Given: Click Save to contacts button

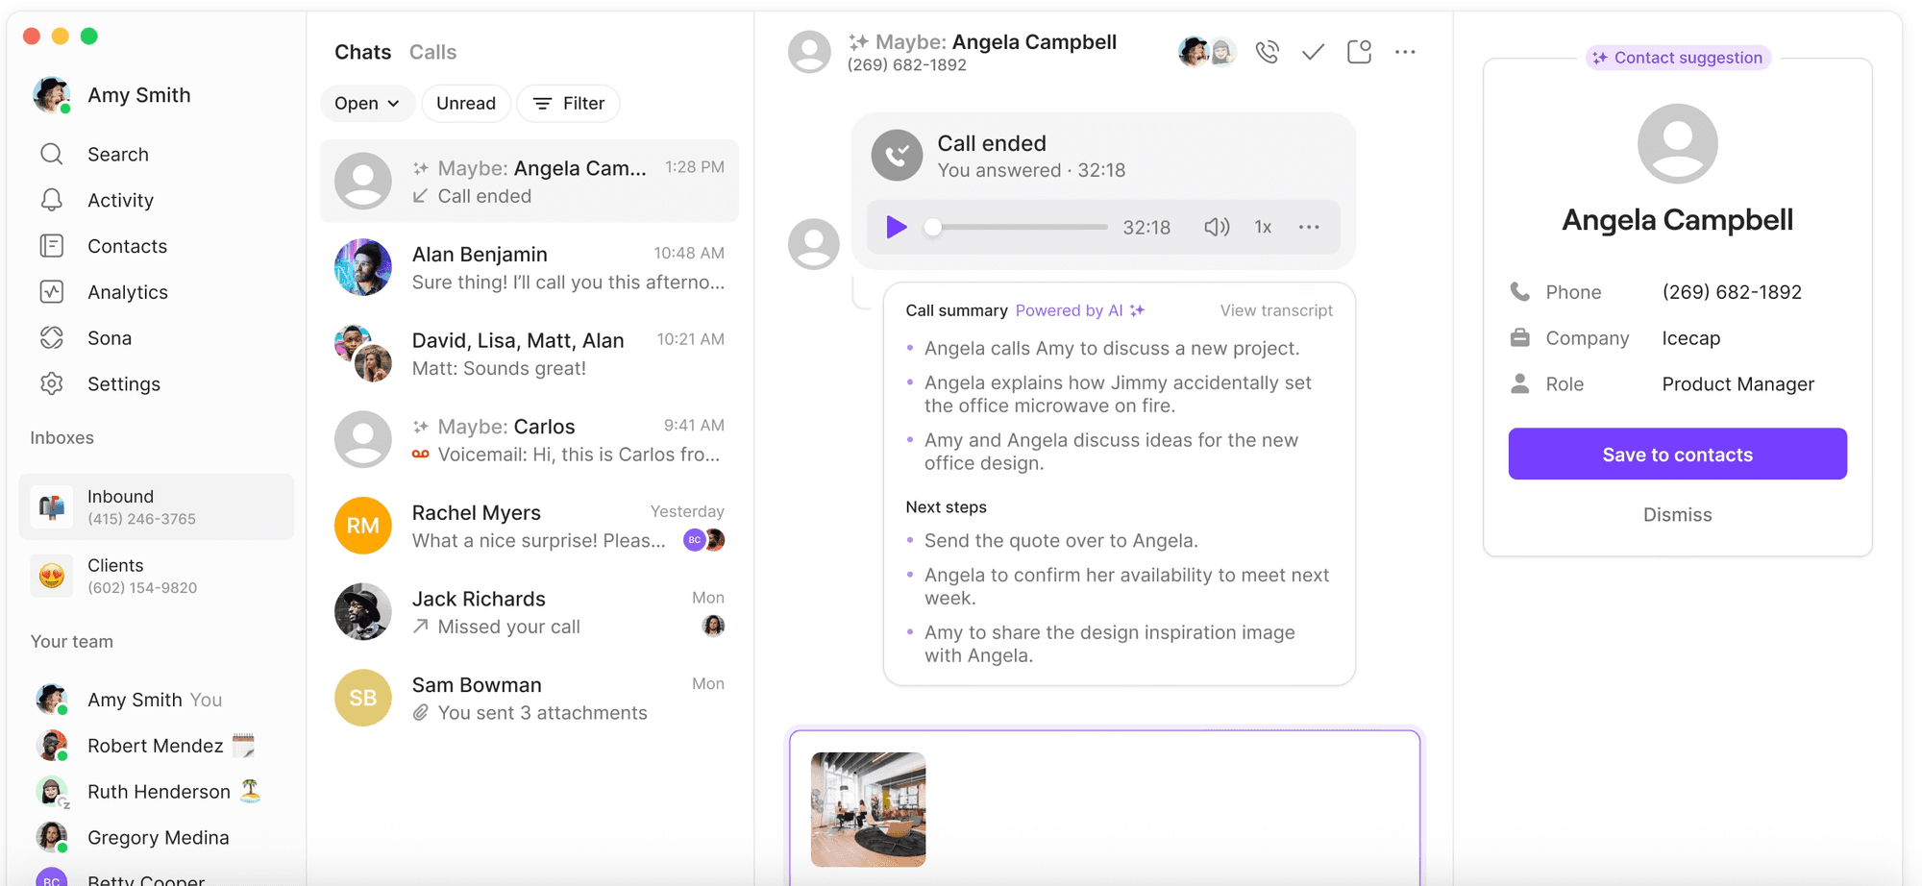Looking at the screenshot, I should click(1677, 454).
